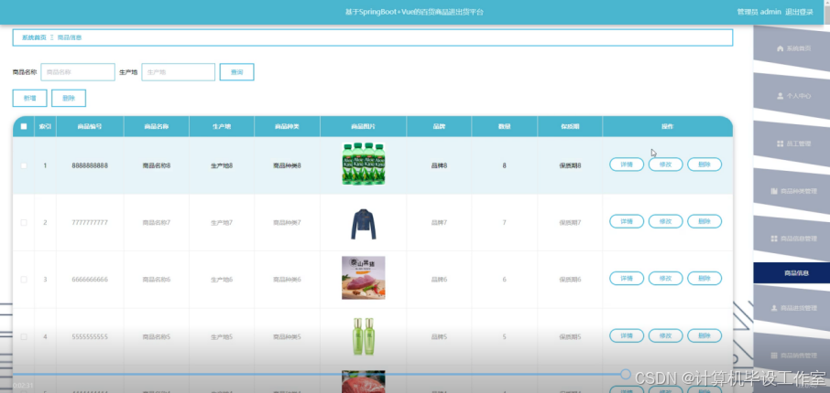Click the batch 删除 button above the table
The height and width of the screenshot is (393, 830).
[69, 99]
